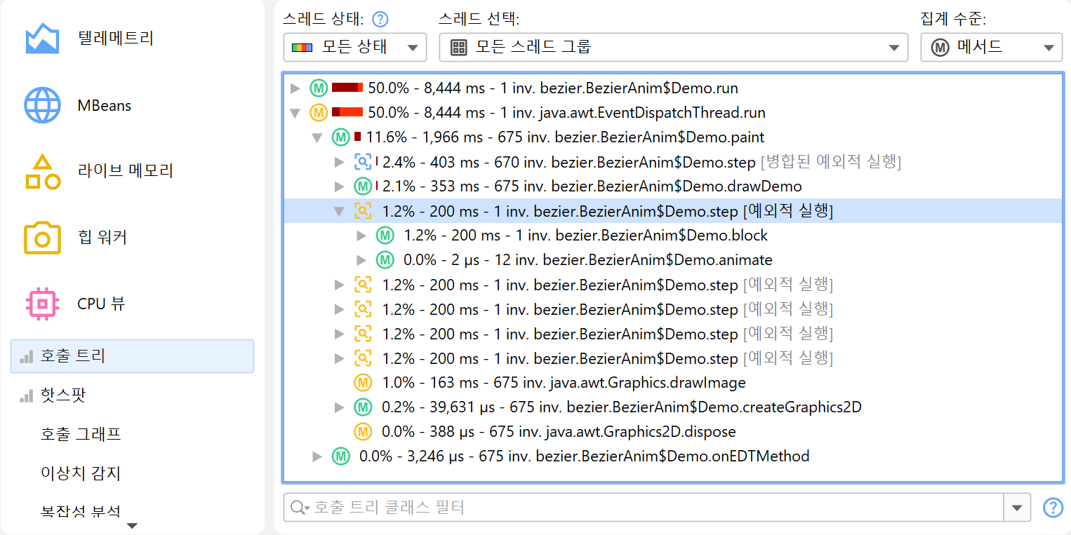Open the 모든 스레드 그룹 dropdown

(672, 48)
